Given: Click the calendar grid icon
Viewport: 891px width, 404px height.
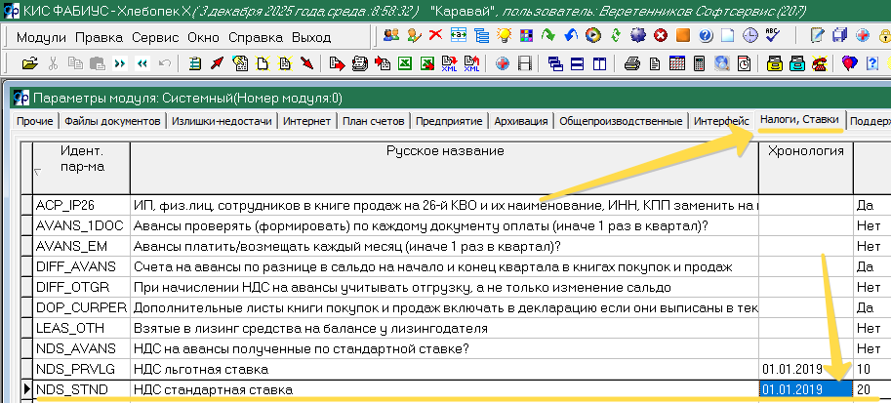Looking at the screenshot, I should [676, 63].
